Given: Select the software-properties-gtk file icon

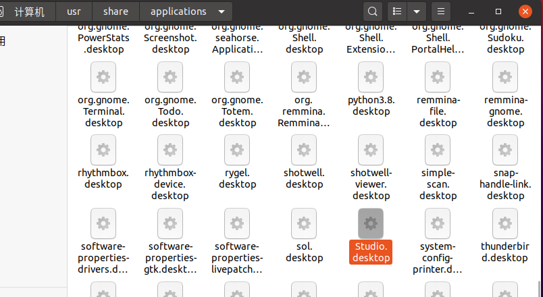Looking at the screenshot, I should point(170,223).
